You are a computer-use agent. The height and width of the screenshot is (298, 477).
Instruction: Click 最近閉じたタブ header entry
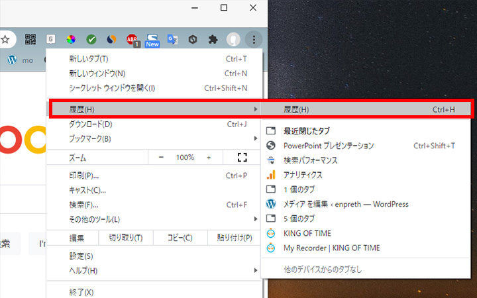[366, 131]
